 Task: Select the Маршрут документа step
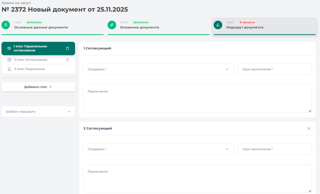click(x=245, y=27)
